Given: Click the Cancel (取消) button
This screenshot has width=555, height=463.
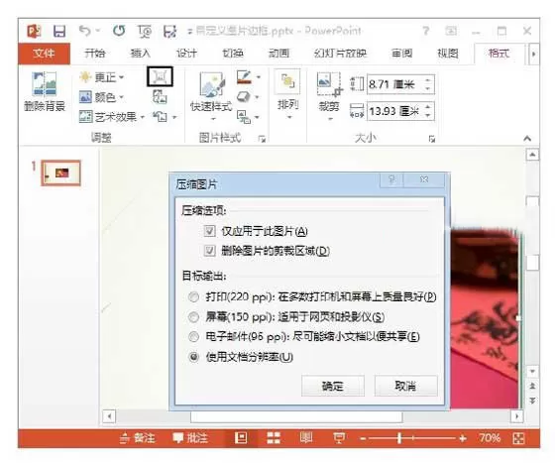Looking at the screenshot, I should tap(406, 386).
